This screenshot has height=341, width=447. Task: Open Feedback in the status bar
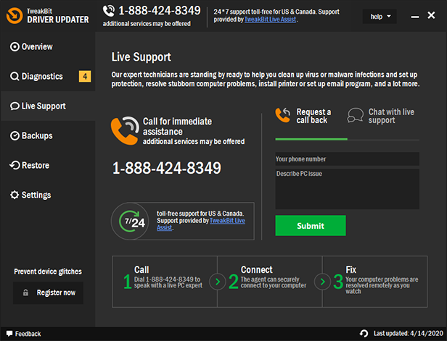point(24,334)
